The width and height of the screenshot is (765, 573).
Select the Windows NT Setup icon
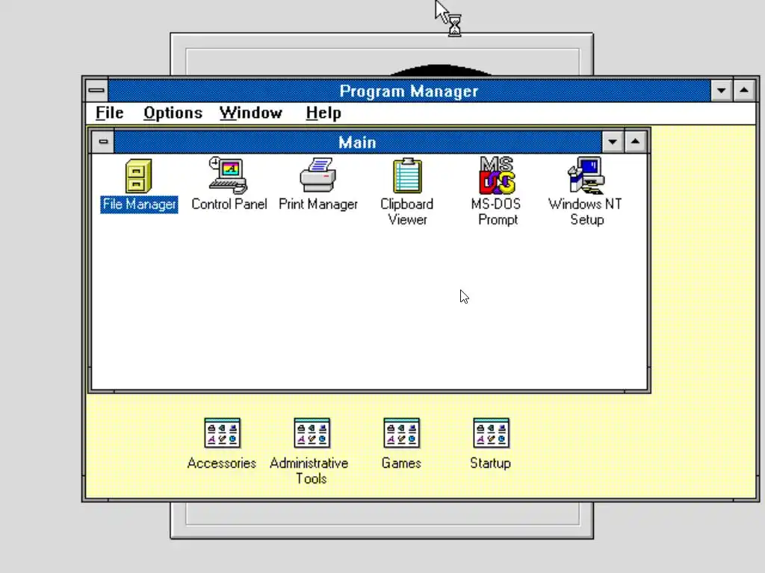587,175
